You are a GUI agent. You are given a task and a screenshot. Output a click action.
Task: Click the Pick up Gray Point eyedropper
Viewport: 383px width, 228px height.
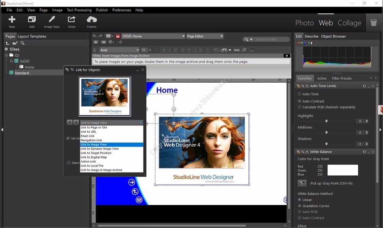point(302,183)
